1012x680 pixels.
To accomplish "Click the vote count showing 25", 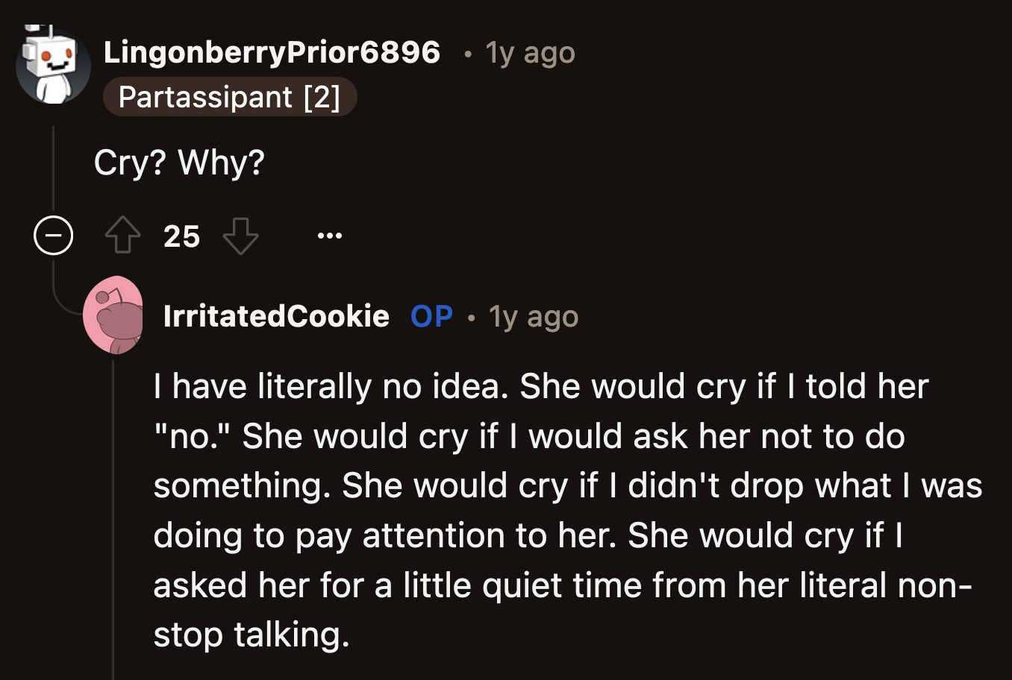I will [x=181, y=236].
